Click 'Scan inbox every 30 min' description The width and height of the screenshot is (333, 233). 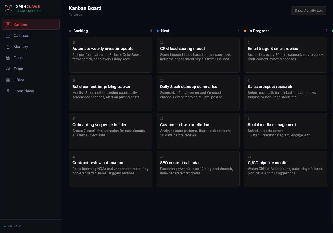tap(286, 57)
